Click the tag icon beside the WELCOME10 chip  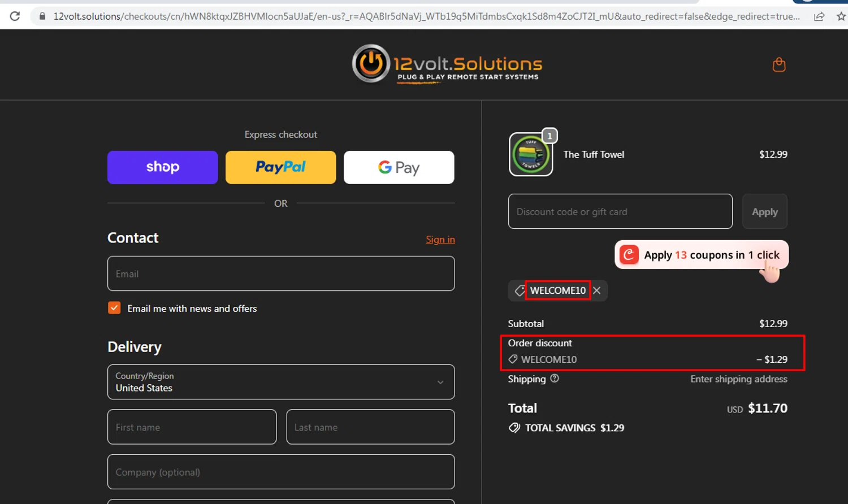(x=520, y=290)
